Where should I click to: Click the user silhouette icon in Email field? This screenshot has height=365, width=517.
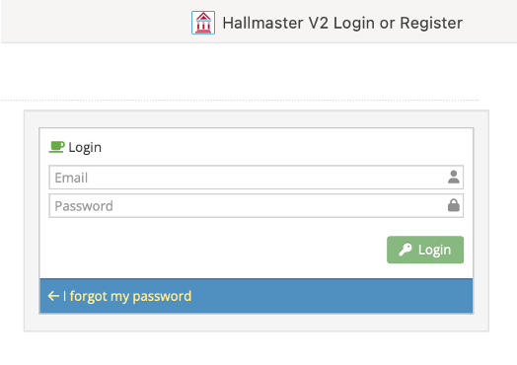click(x=454, y=177)
